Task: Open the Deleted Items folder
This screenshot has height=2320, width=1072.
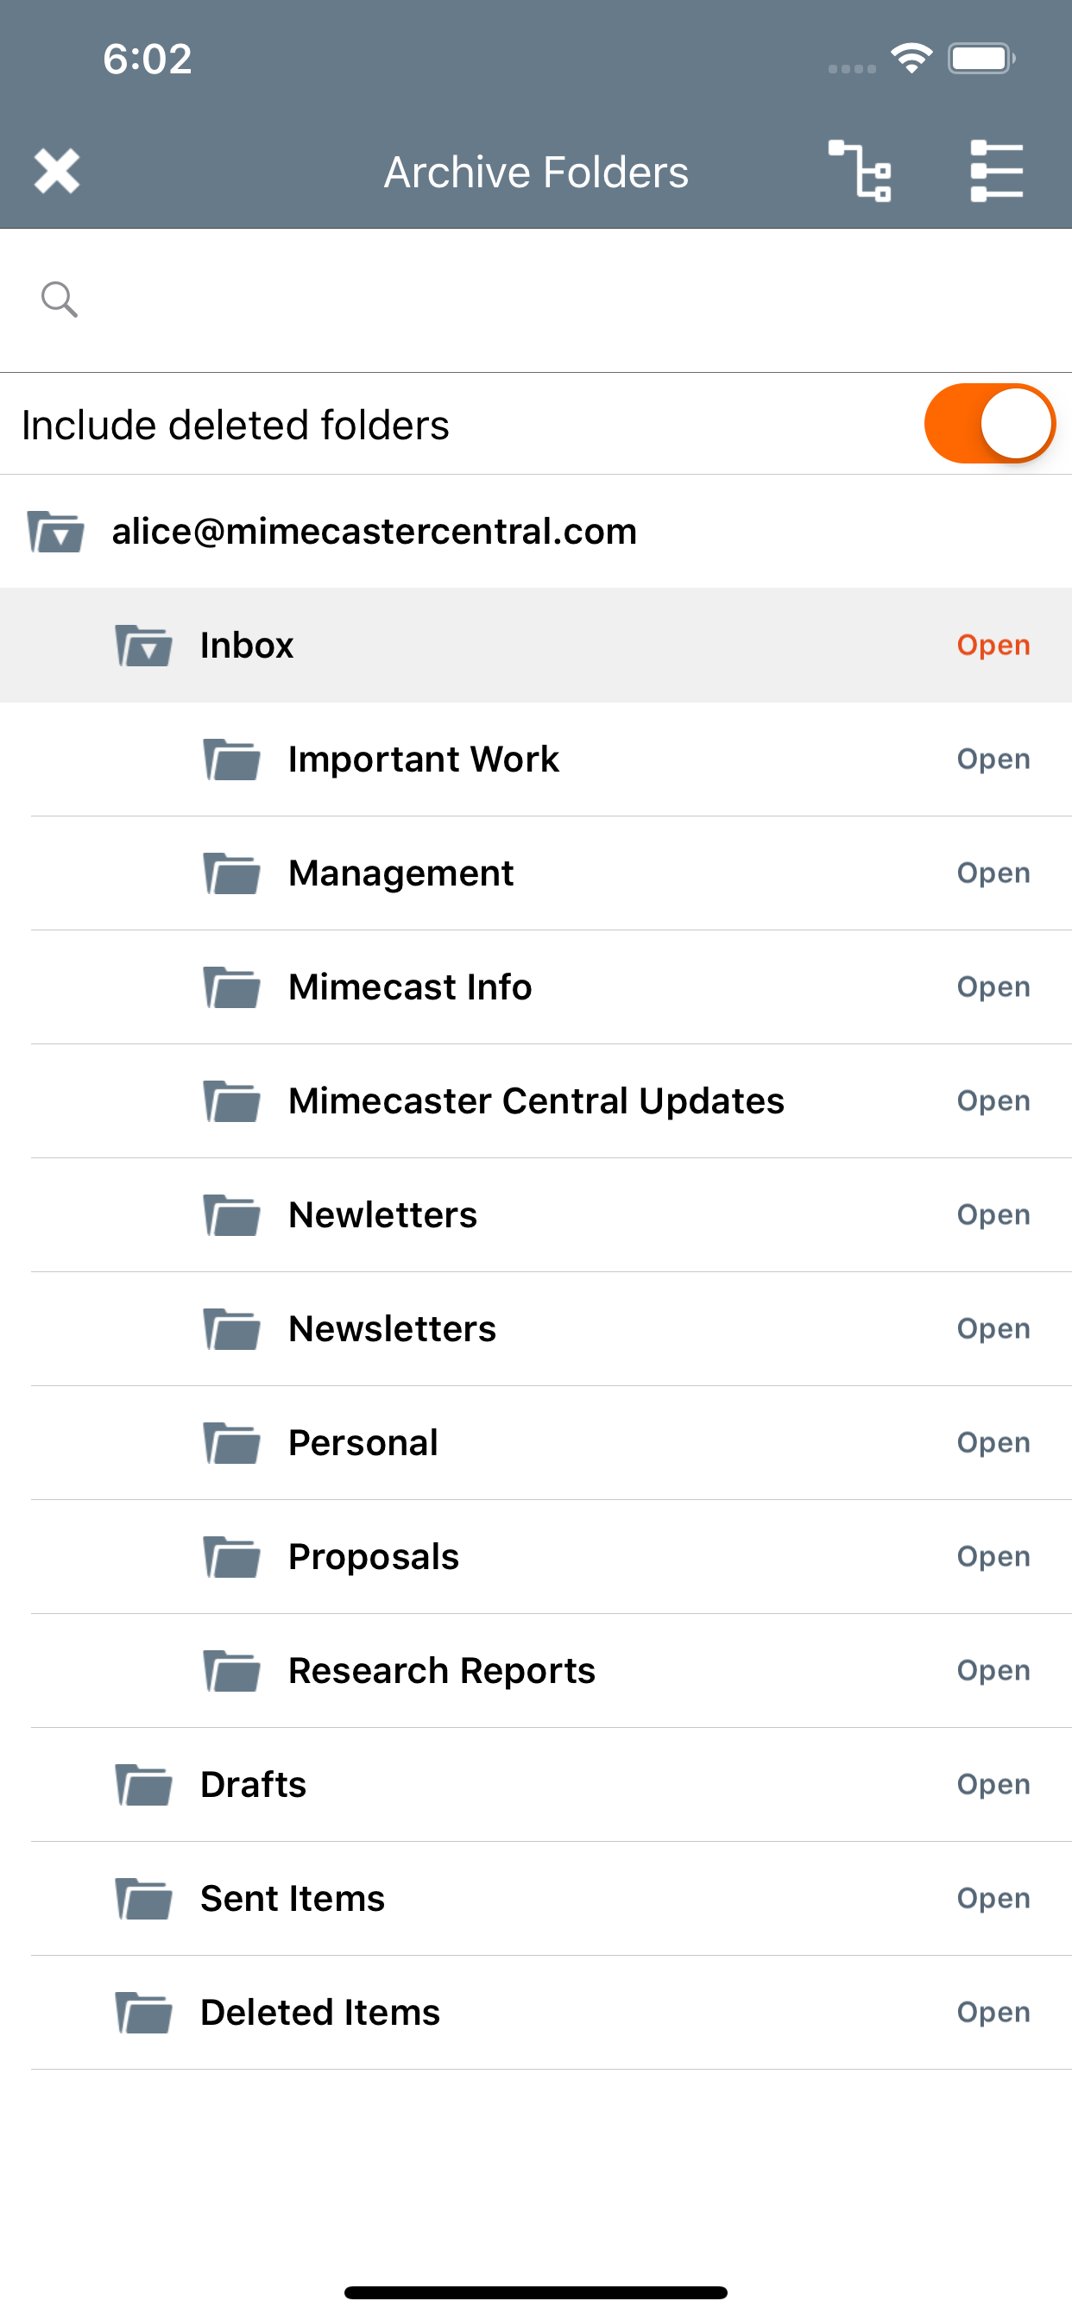Action: pos(993,2012)
